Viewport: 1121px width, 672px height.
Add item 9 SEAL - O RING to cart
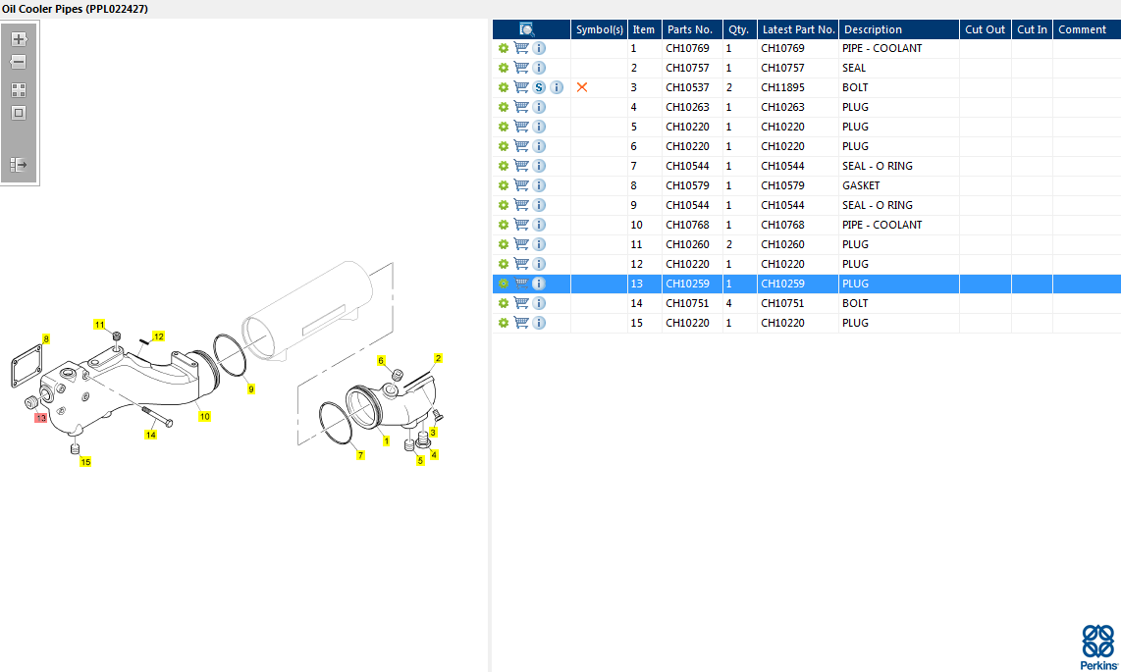pos(521,205)
